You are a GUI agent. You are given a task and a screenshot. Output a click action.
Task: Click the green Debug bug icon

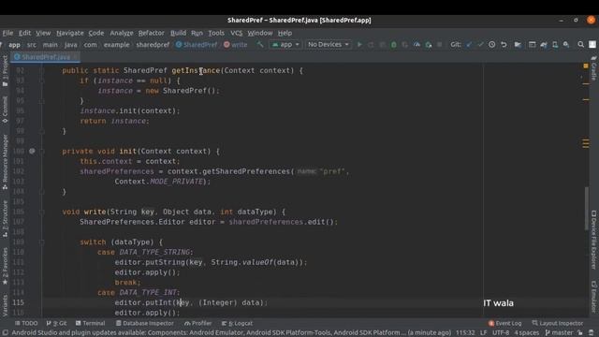tap(394, 45)
